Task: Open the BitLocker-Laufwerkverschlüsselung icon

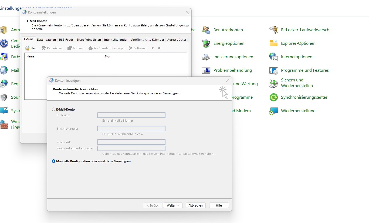Action: click(x=274, y=30)
